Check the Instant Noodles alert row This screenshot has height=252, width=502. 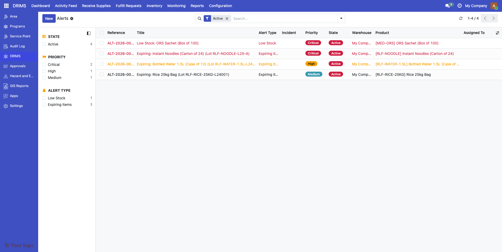[102, 54]
